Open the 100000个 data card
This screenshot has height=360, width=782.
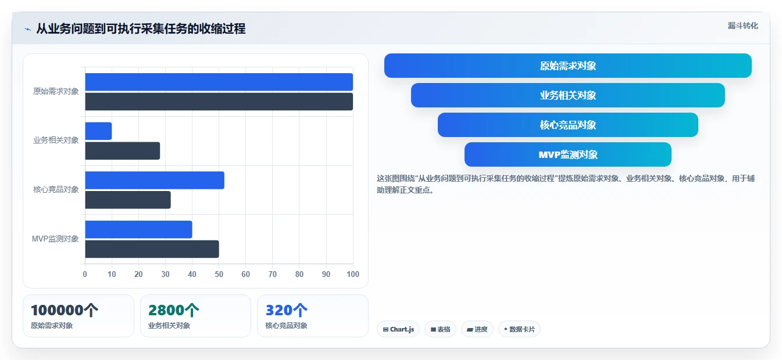[x=78, y=316]
